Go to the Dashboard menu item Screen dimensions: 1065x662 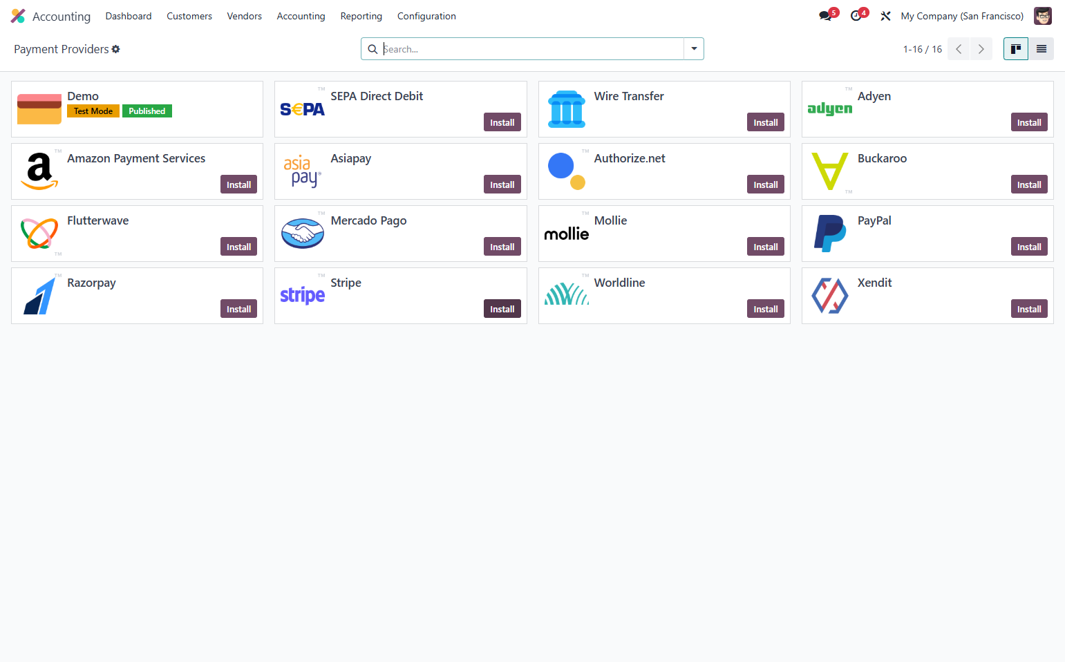(129, 16)
